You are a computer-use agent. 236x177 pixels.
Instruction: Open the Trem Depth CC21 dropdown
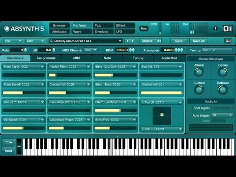(42, 67)
